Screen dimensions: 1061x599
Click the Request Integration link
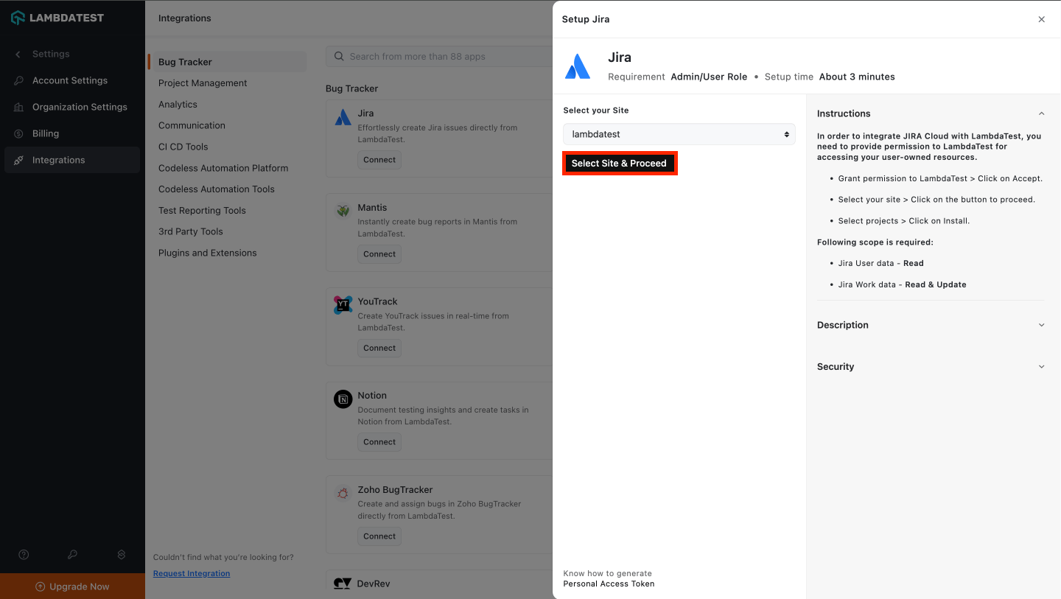coord(191,573)
